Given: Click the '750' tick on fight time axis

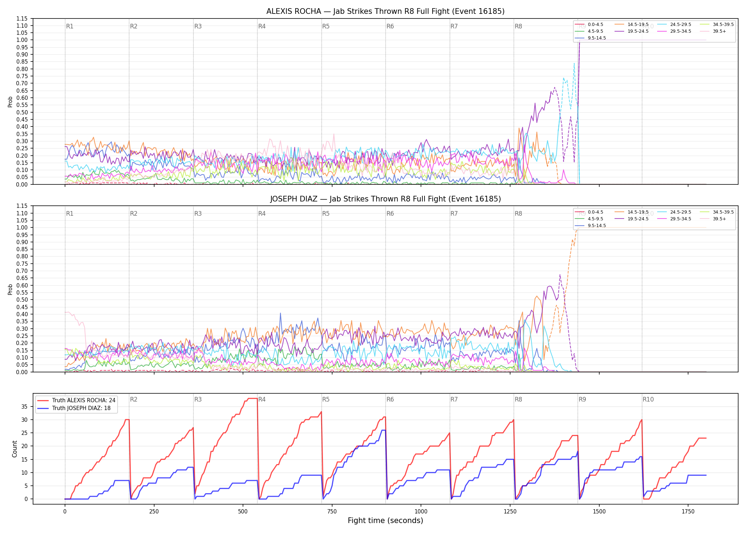Looking at the screenshot, I should pyautogui.click(x=332, y=511).
